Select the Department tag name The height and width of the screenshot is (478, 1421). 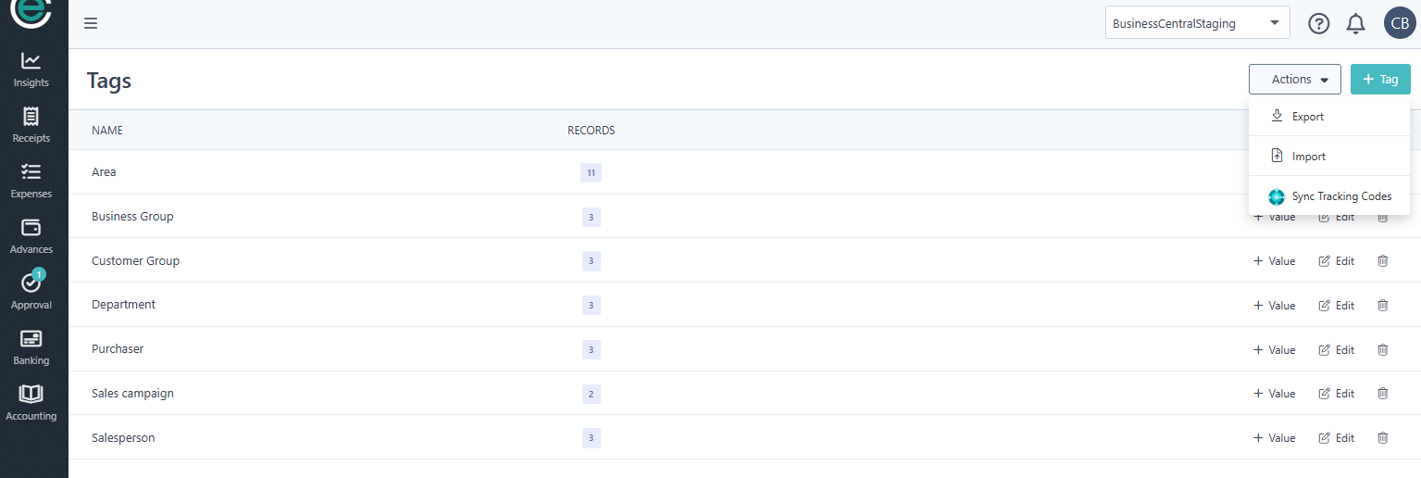[x=123, y=305]
